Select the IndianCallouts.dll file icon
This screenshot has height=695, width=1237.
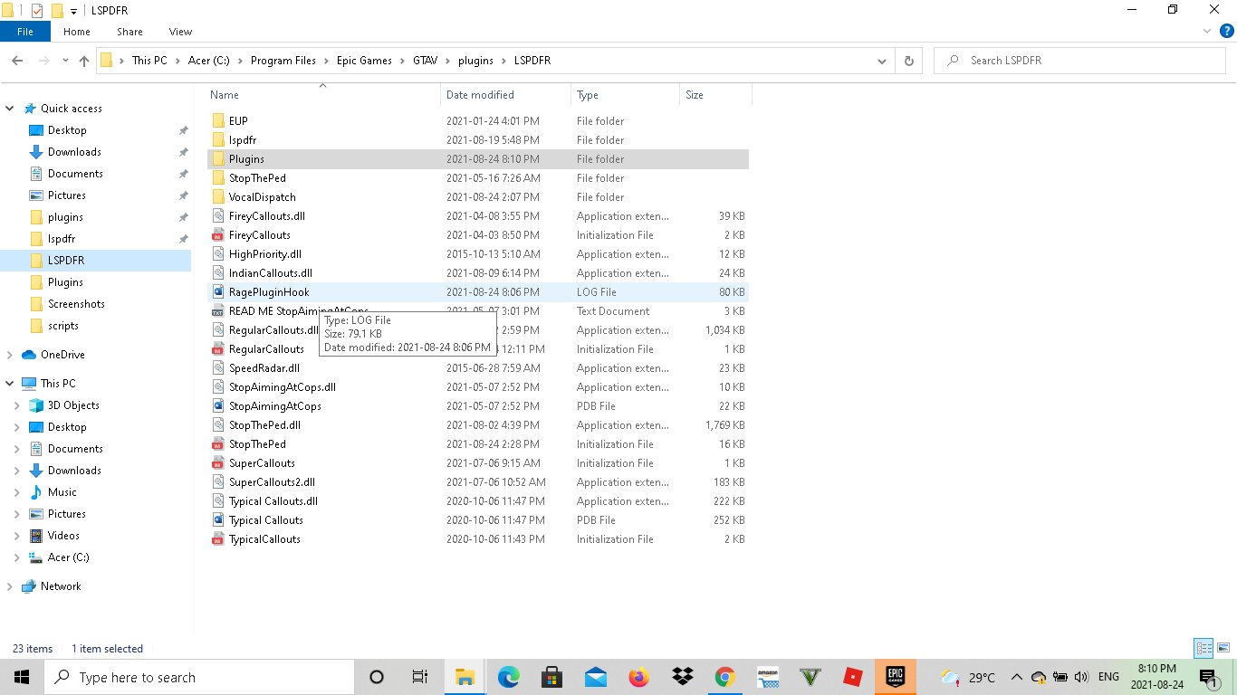(218, 273)
